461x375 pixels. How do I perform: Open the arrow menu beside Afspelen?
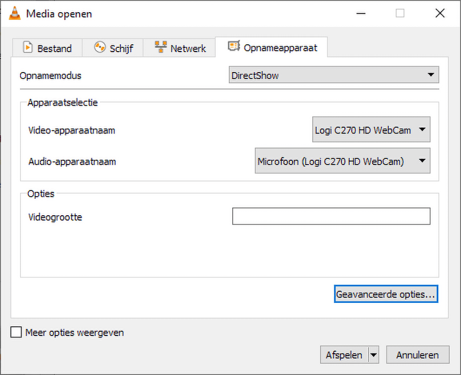pyautogui.click(x=374, y=355)
